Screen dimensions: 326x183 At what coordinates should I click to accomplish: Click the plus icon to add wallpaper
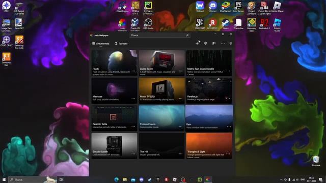[x=197, y=43]
